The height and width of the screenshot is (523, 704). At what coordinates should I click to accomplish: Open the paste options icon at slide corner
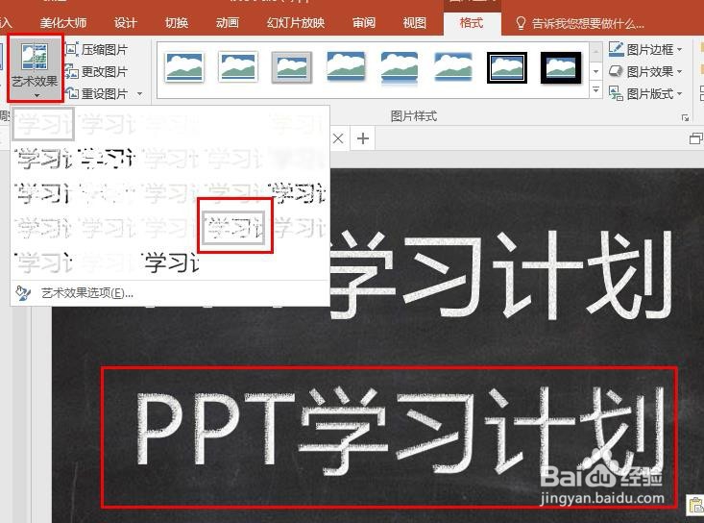click(695, 504)
